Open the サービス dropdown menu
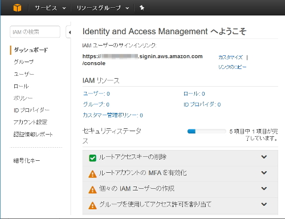Image resolution: width=285 pixels, height=219 pixels. (50, 8)
